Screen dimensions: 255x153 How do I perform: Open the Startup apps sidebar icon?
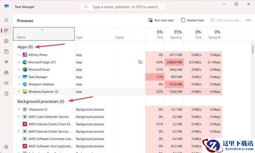(x=6, y=62)
